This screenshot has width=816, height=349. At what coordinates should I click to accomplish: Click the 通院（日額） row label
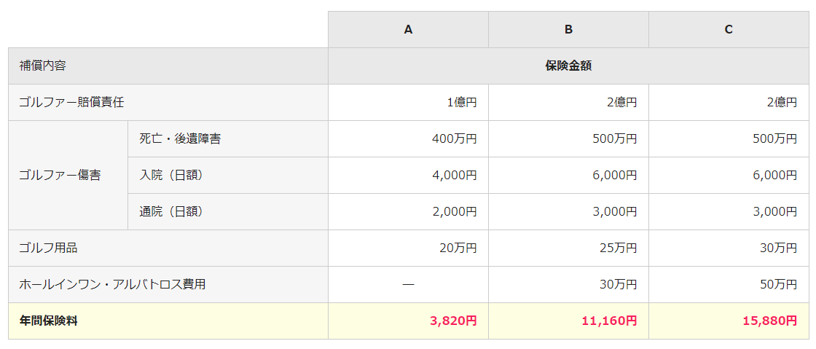pyautogui.click(x=171, y=211)
